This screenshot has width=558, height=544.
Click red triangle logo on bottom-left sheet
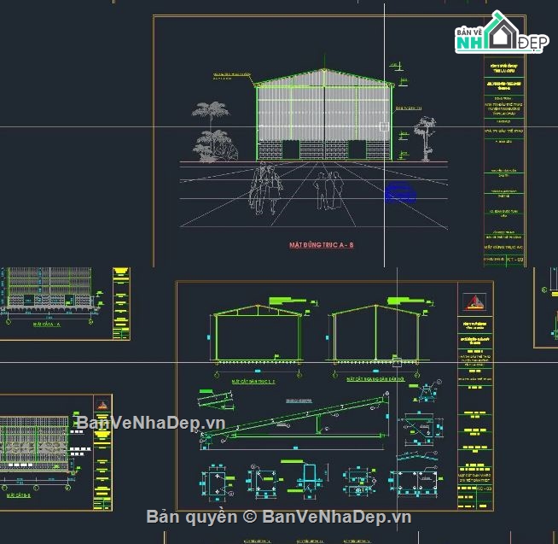coord(101,404)
